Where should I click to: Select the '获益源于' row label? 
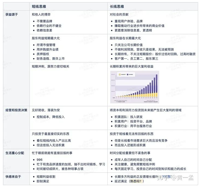point(12,14)
